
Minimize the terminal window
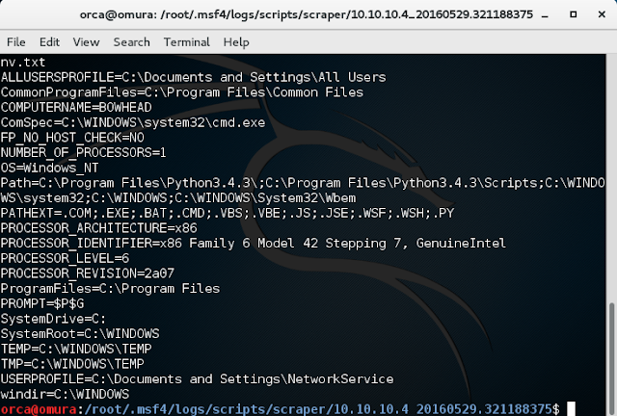coord(545,15)
